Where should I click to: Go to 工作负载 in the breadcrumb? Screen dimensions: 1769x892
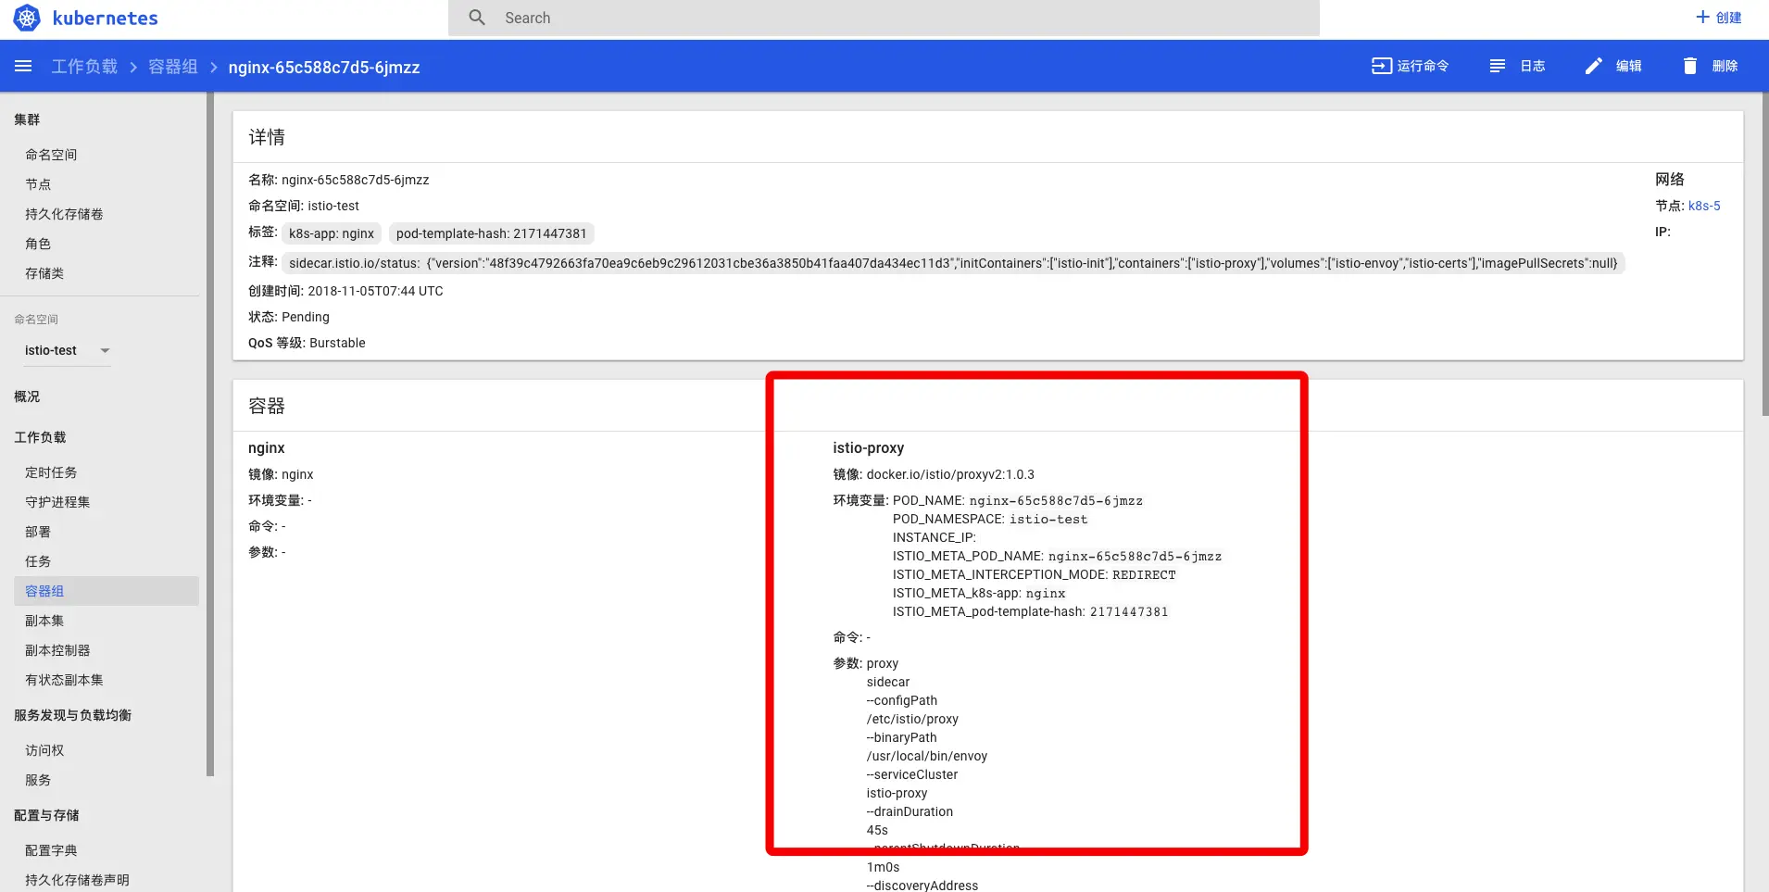pyautogui.click(x=84, y=67)
